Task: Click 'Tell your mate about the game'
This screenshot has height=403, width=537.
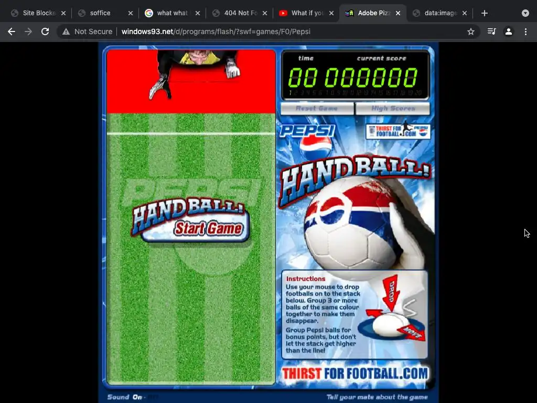Action: (377, 397)
